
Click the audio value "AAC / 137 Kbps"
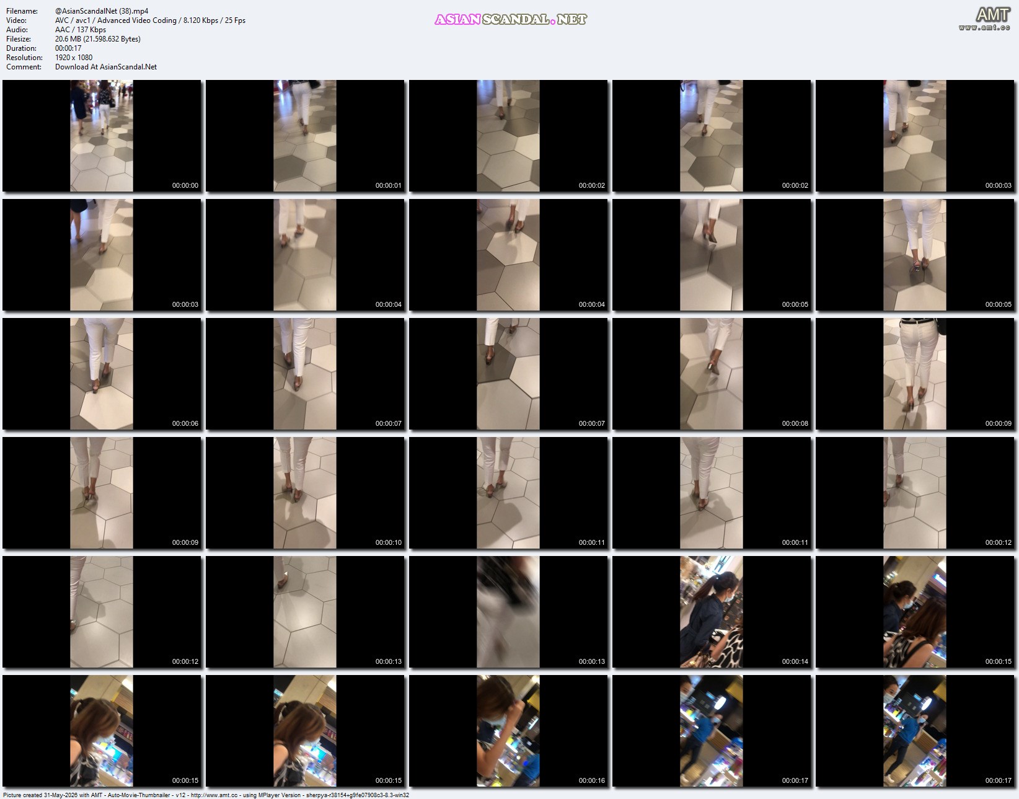pyautogui.click(x=81, y=30)
